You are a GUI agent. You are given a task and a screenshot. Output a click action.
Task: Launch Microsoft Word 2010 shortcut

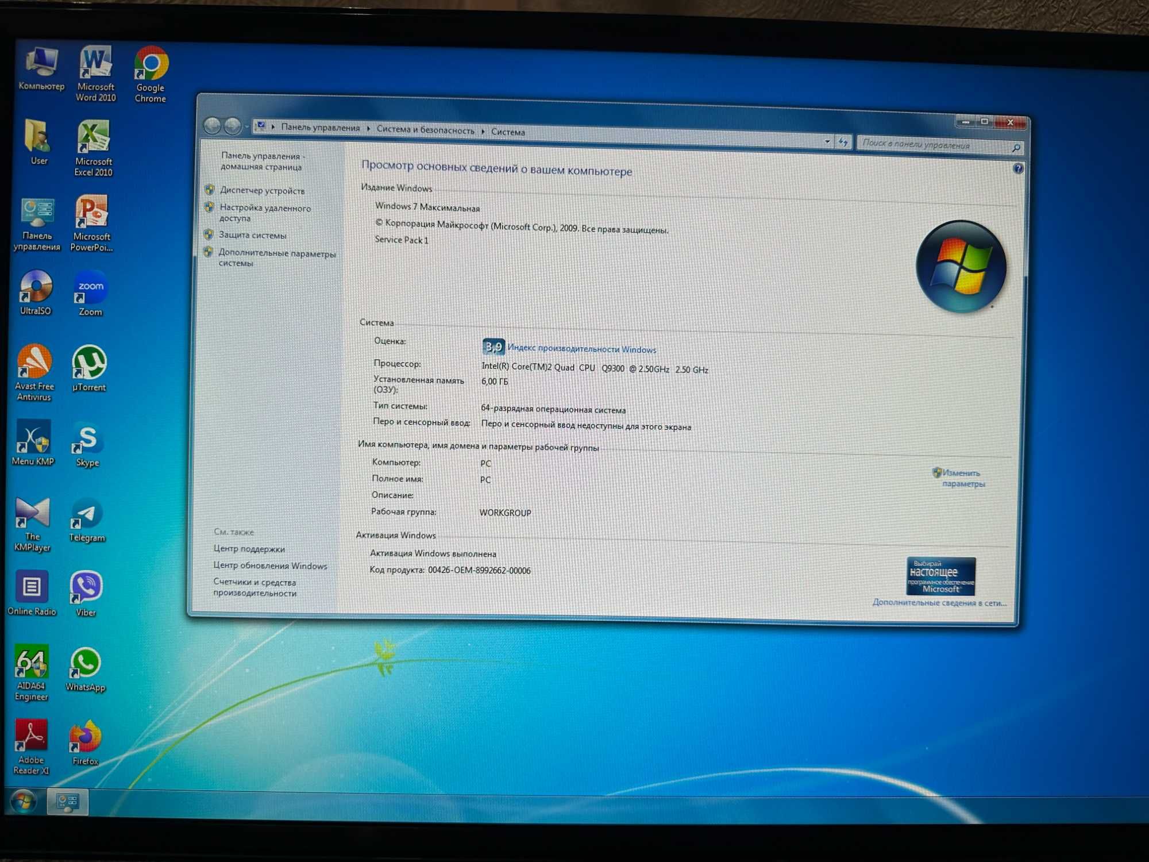point(95,74)
